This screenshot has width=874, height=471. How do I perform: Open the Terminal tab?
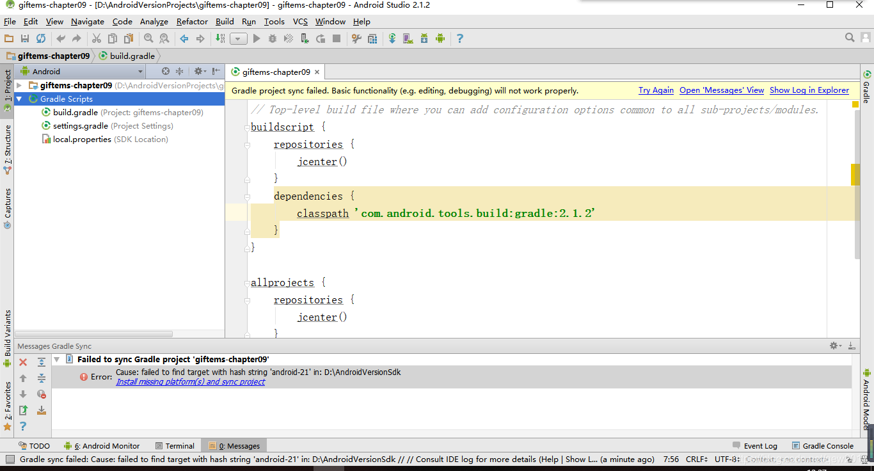(x=175, y=446)
